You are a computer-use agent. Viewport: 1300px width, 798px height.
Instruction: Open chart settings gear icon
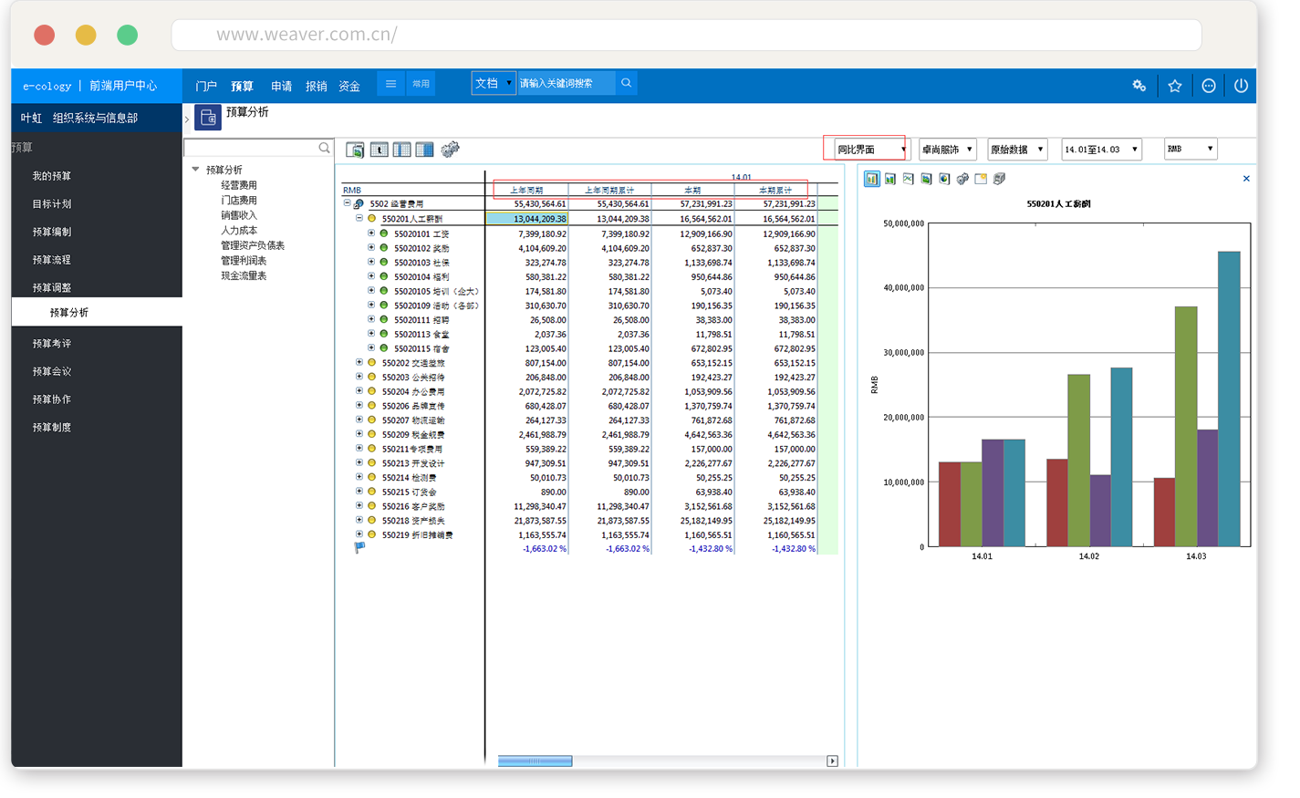click(x=962, y=179)
